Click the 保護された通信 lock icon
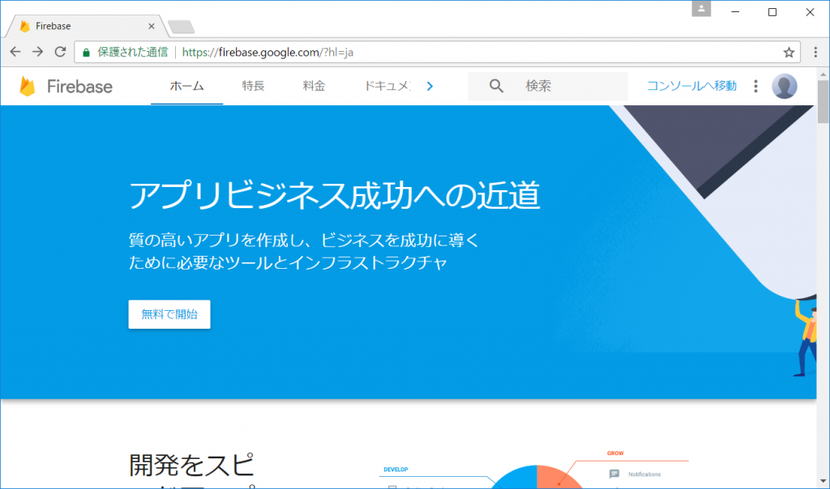The height and width of the screenshot is (489, 830). coord(85,50)
